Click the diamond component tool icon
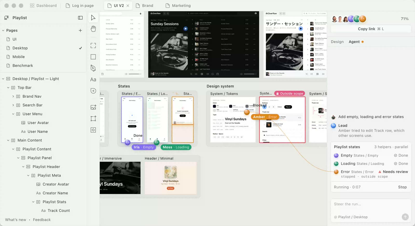This screenshot has width=415, height=226. (93, 130)
